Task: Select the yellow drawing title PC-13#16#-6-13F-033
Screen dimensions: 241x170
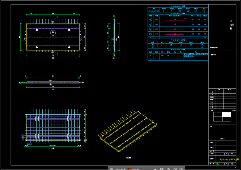Action: (x=230, y=159)
